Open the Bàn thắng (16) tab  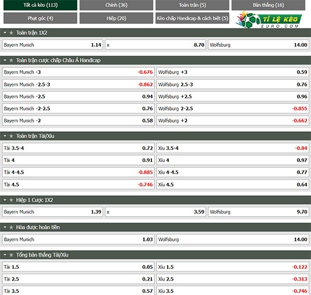point(268,5)
